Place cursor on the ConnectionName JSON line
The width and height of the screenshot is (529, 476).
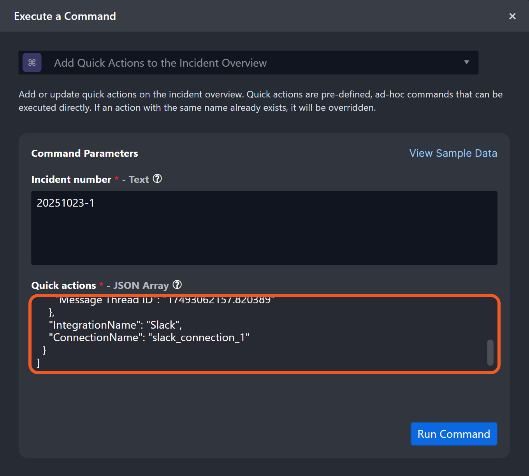tap(149, 338)
